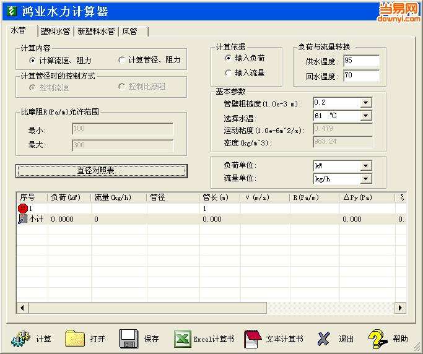The height and width of the screenshot is (354, 423).
Task: Generate 文本计算书 via notepad icon
Action: coord(253,339)
